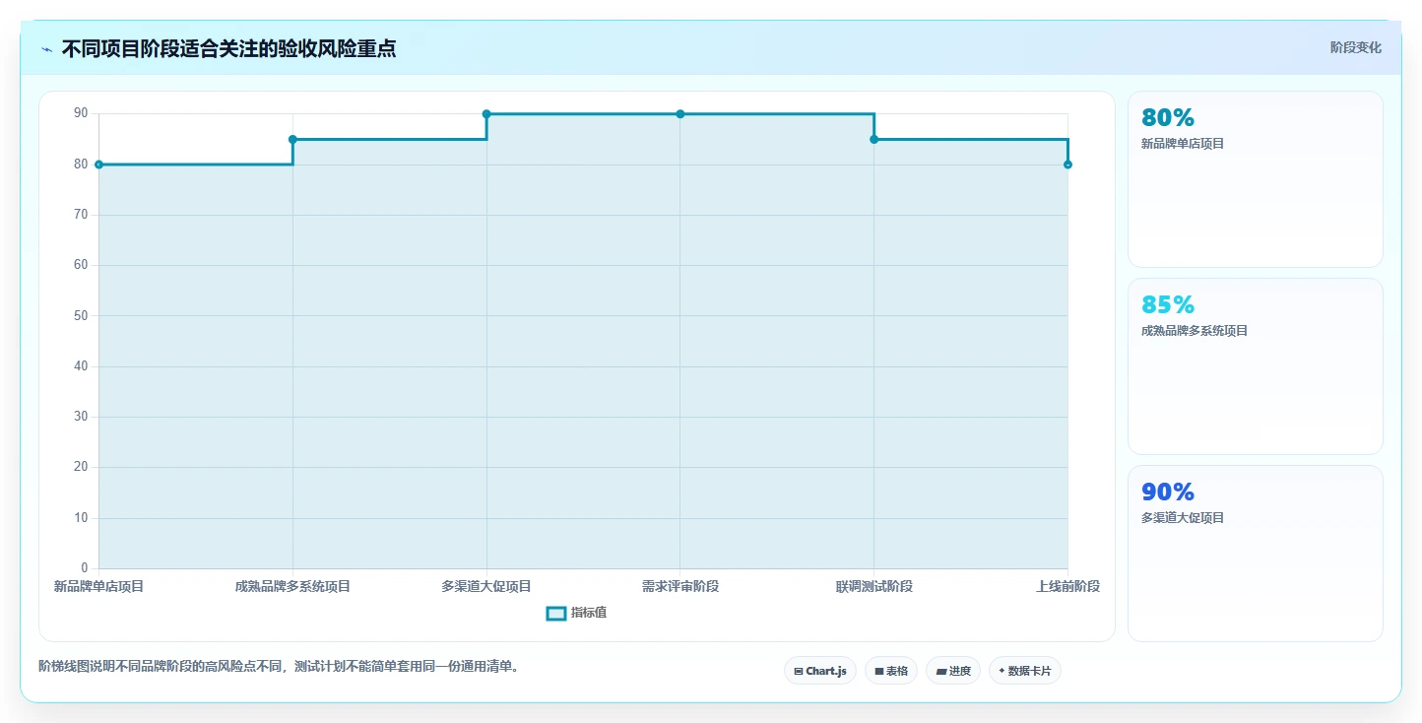Click the chart title 不同项目阶段适合关注的验收风险重点
Screen dimensions: 1422x723
click(x=228, y=48)
